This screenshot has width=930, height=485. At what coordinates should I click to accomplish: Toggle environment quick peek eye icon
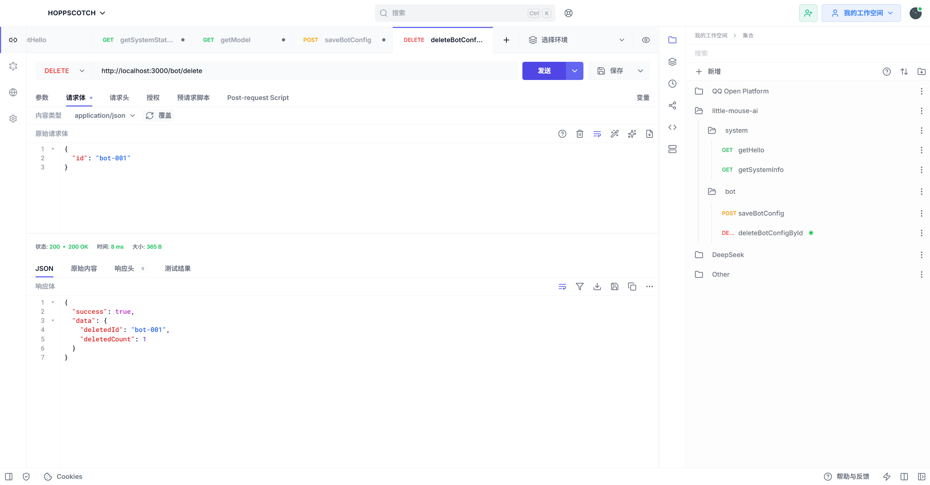pos(646,40)
